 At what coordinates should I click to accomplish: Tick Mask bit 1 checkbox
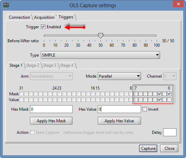point(164,94)
